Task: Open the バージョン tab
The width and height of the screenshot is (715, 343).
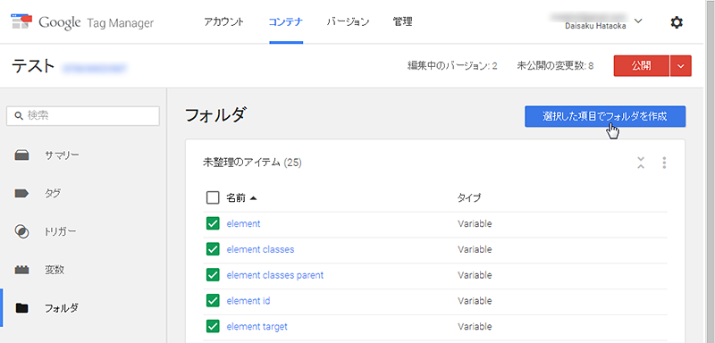Action: pos(348,21)
